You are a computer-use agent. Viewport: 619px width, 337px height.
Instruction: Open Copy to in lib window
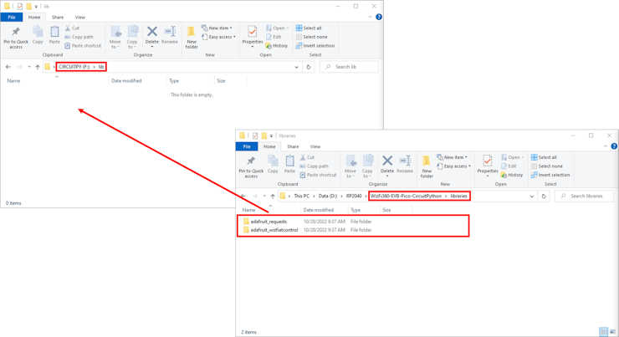(x=132, y=37)
